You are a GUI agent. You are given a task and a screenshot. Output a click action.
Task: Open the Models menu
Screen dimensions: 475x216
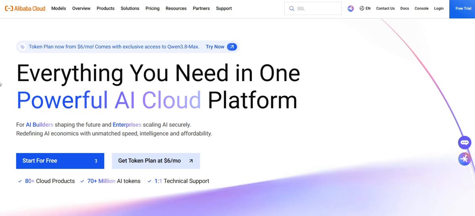pyautogui.click(x=59, y=8)
